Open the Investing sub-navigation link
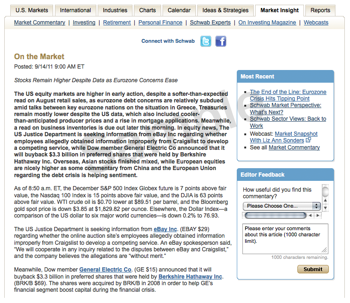 coord(84,23)
